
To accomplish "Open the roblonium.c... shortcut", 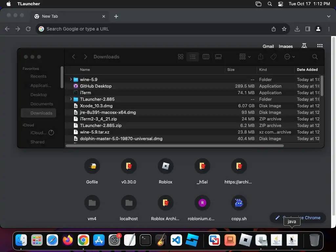I will [x=202, y=208].
